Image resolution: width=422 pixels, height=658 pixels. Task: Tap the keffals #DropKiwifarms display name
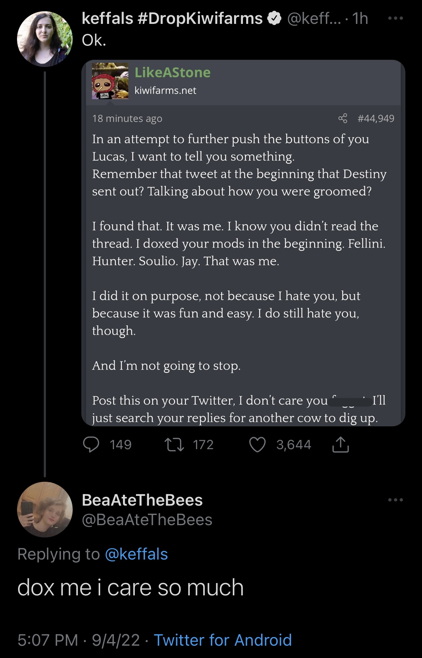pos(172,18)
